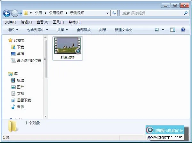Screen dimensions: 192x143
Task: Click the greyed-out forward navigation button
Action: click(15, 13)
